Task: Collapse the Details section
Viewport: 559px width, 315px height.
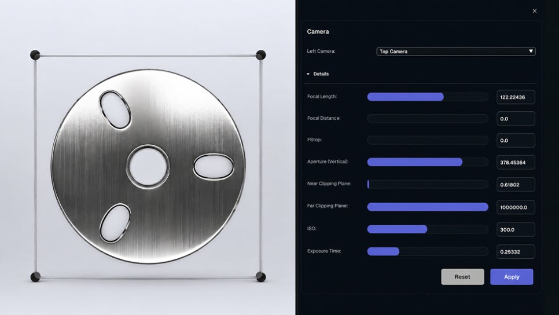Action: point(318,74)
